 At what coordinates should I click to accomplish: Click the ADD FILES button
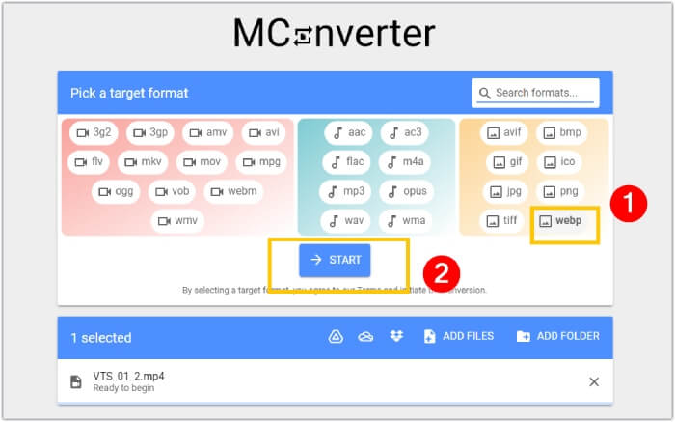459,336
